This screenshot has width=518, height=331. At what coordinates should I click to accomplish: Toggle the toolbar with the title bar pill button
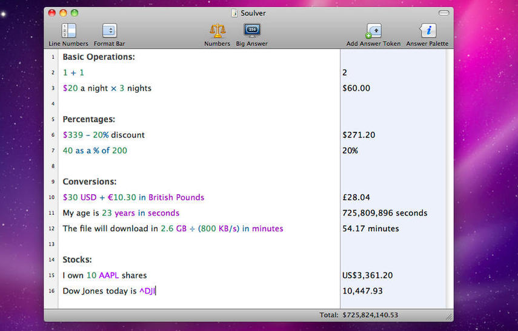[444, 13]
